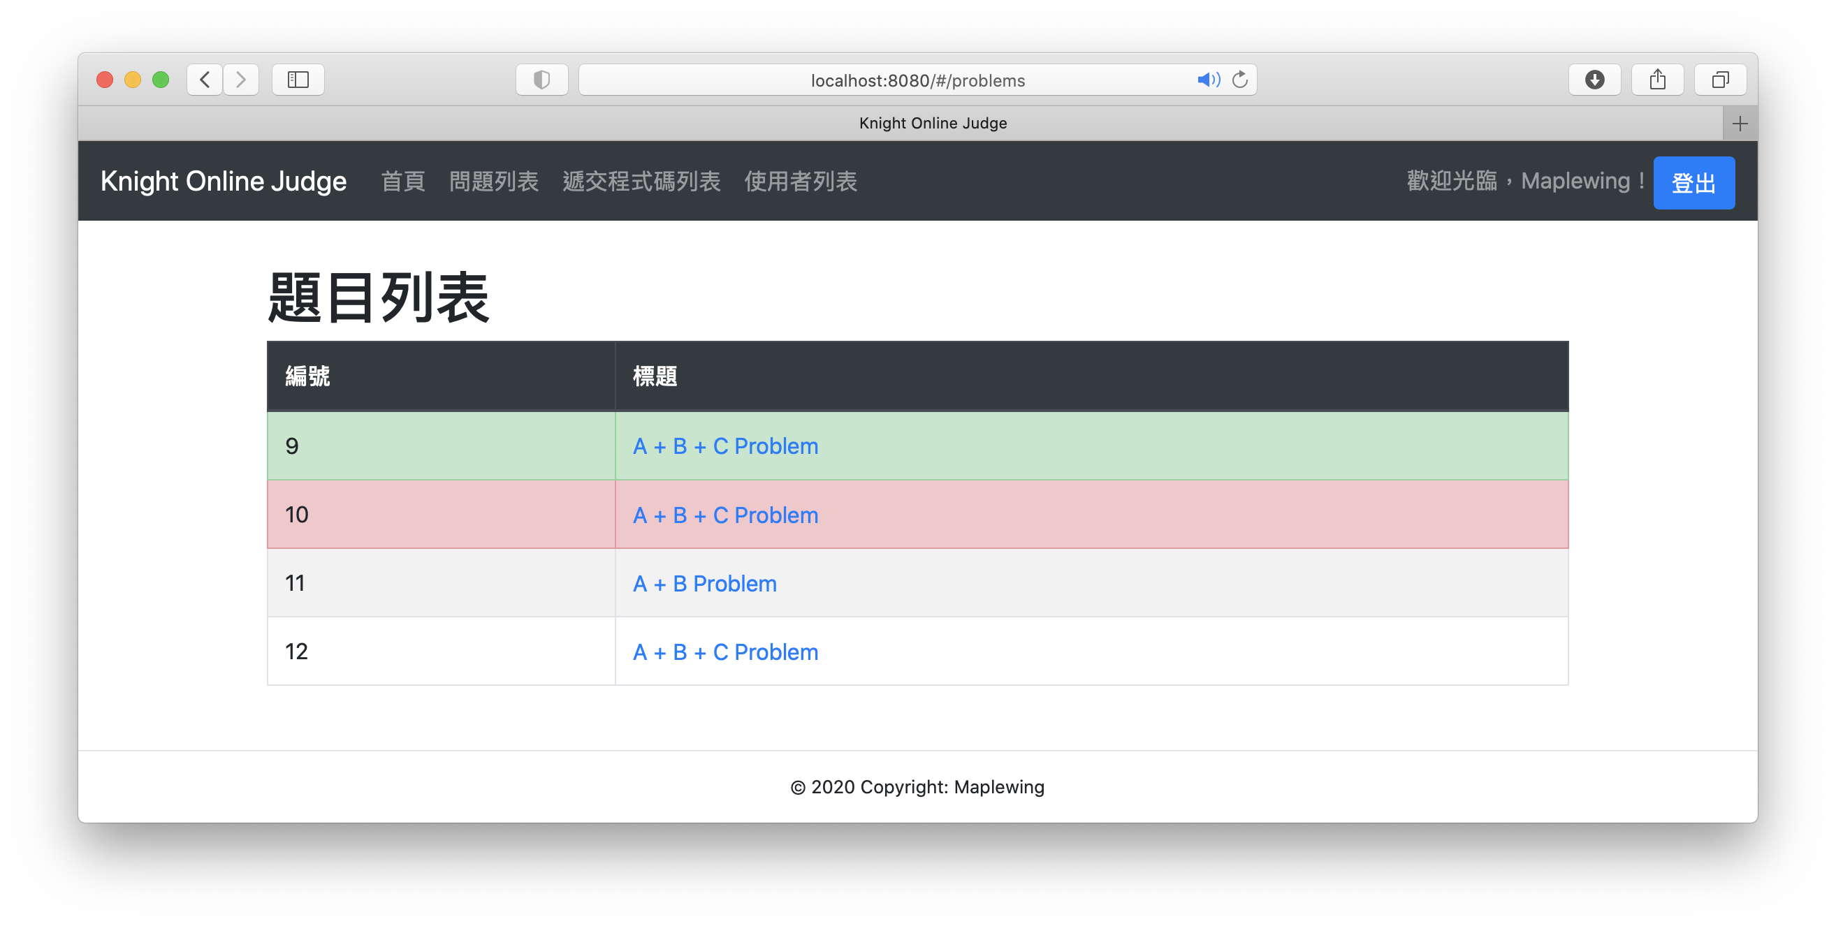Select the number 10 cell

tap(441, 514)
